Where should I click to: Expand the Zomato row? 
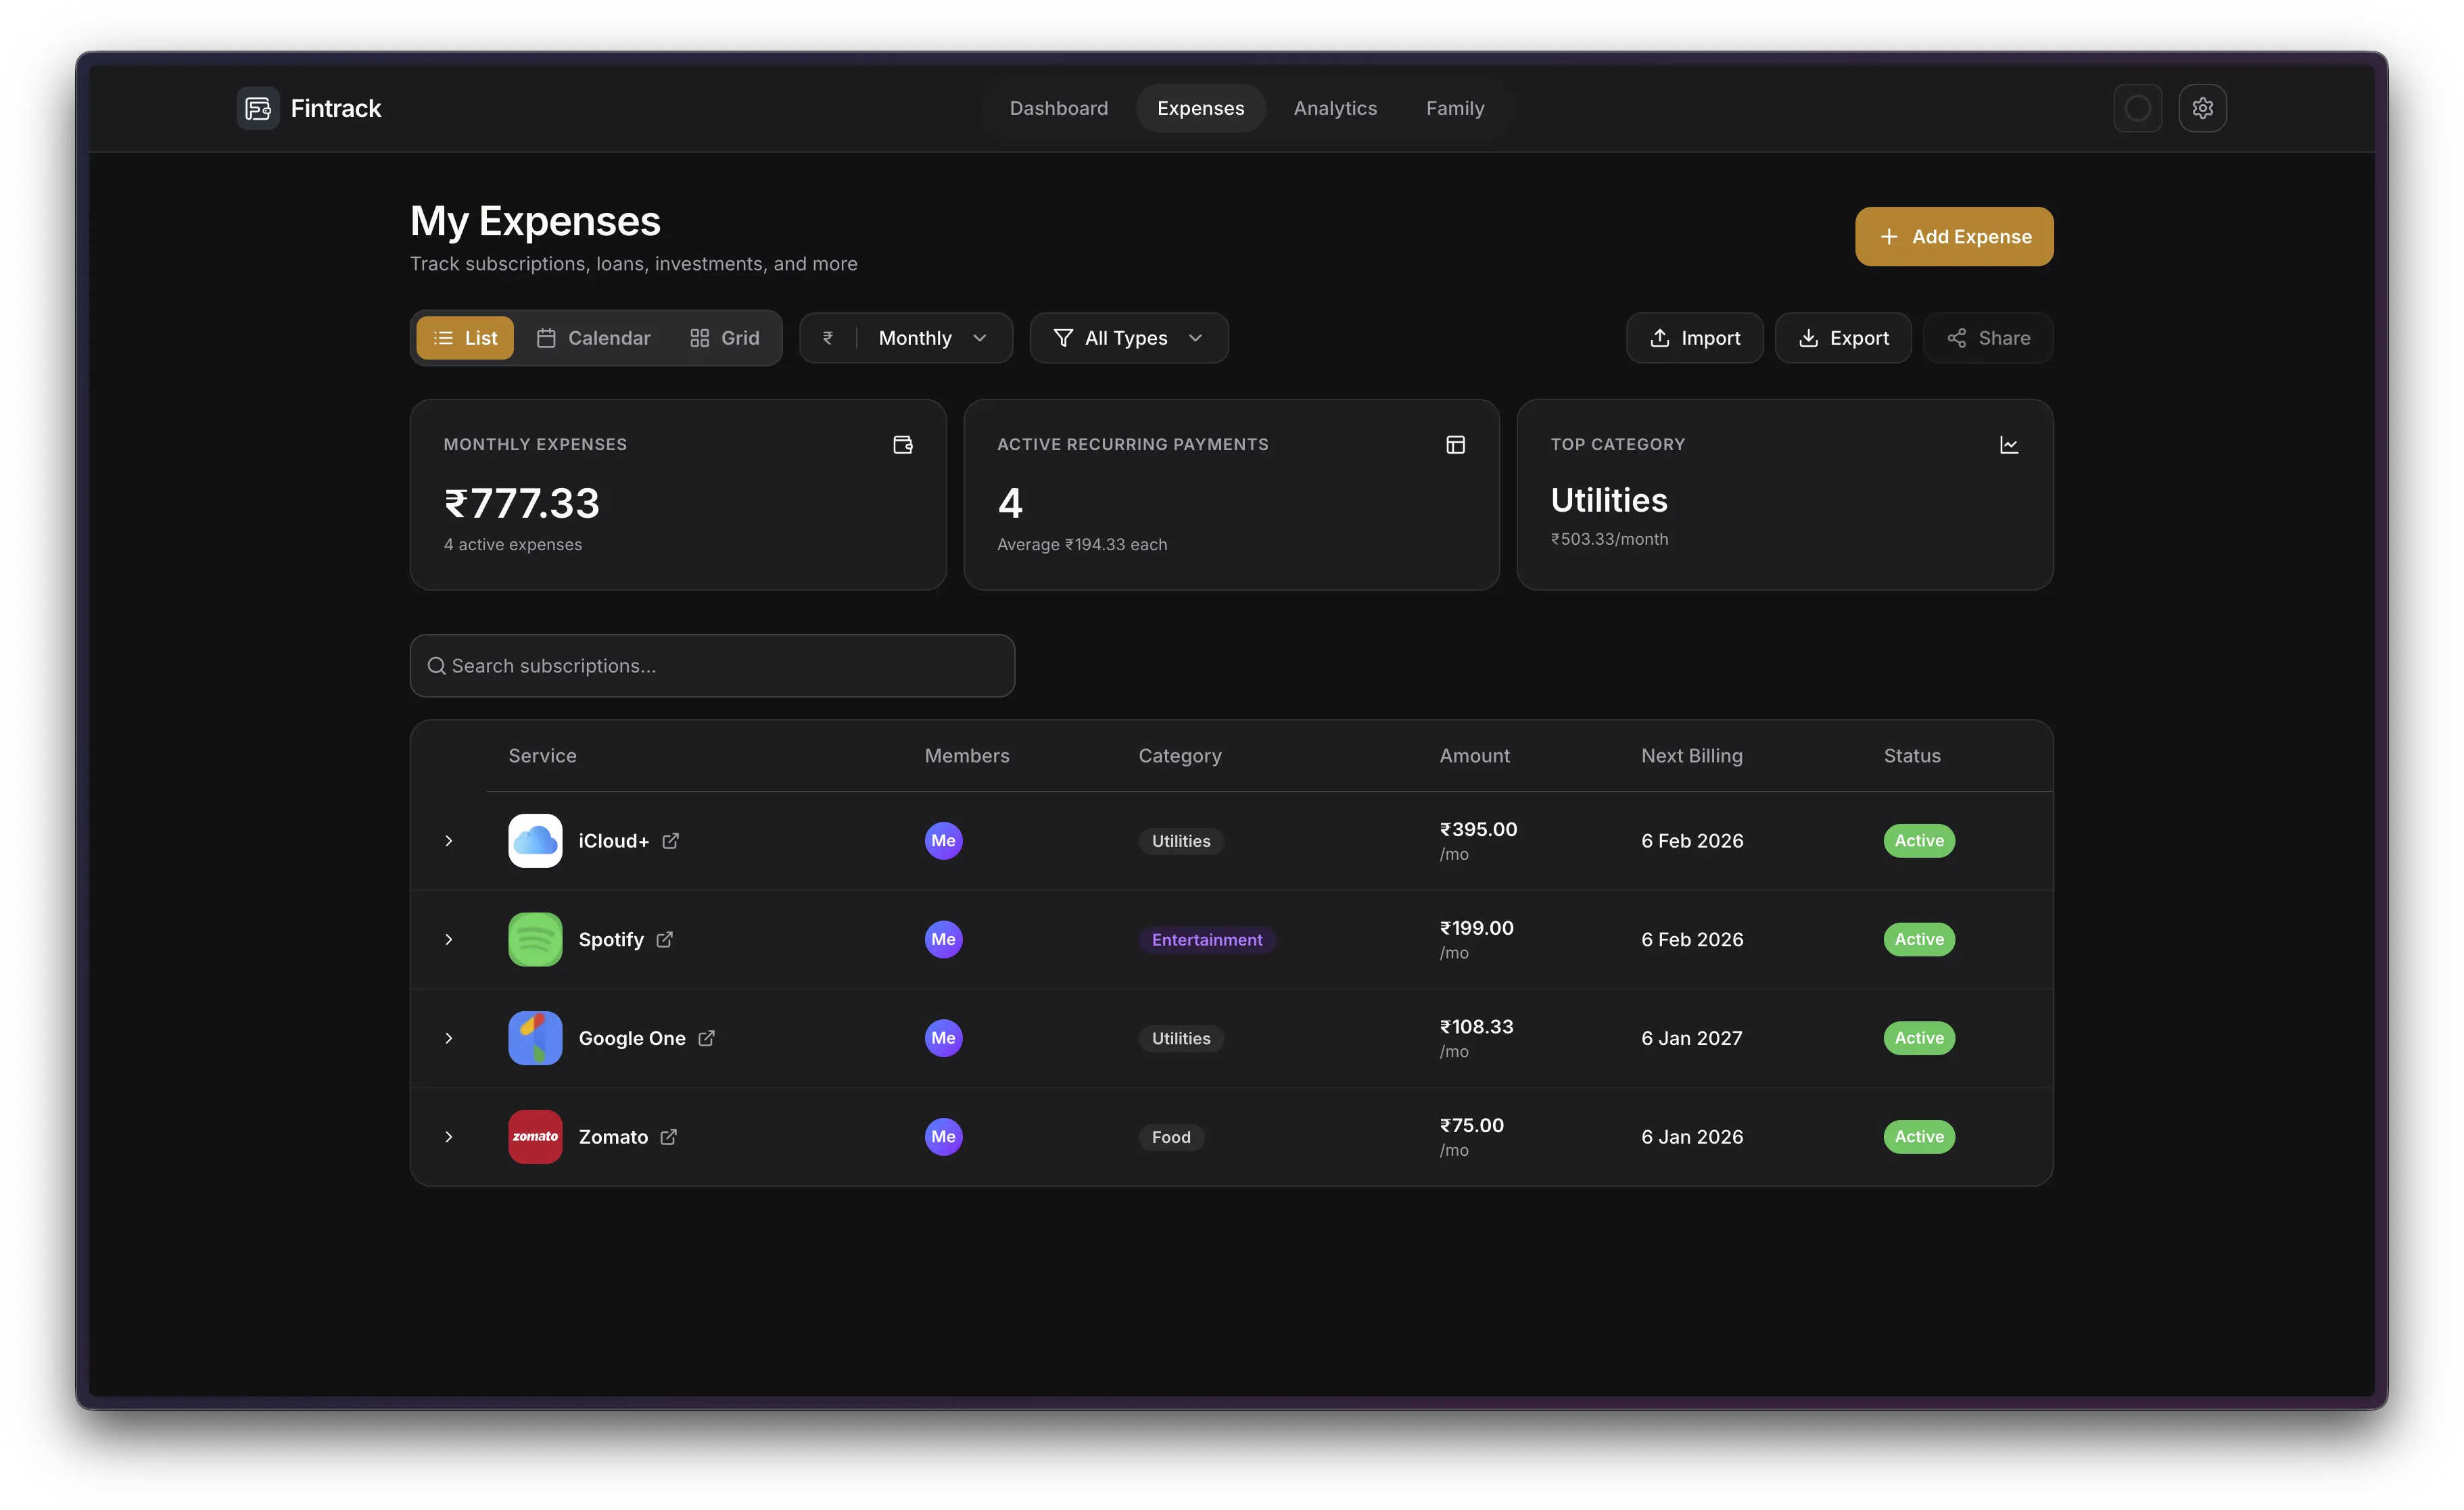click(449, 1138)
